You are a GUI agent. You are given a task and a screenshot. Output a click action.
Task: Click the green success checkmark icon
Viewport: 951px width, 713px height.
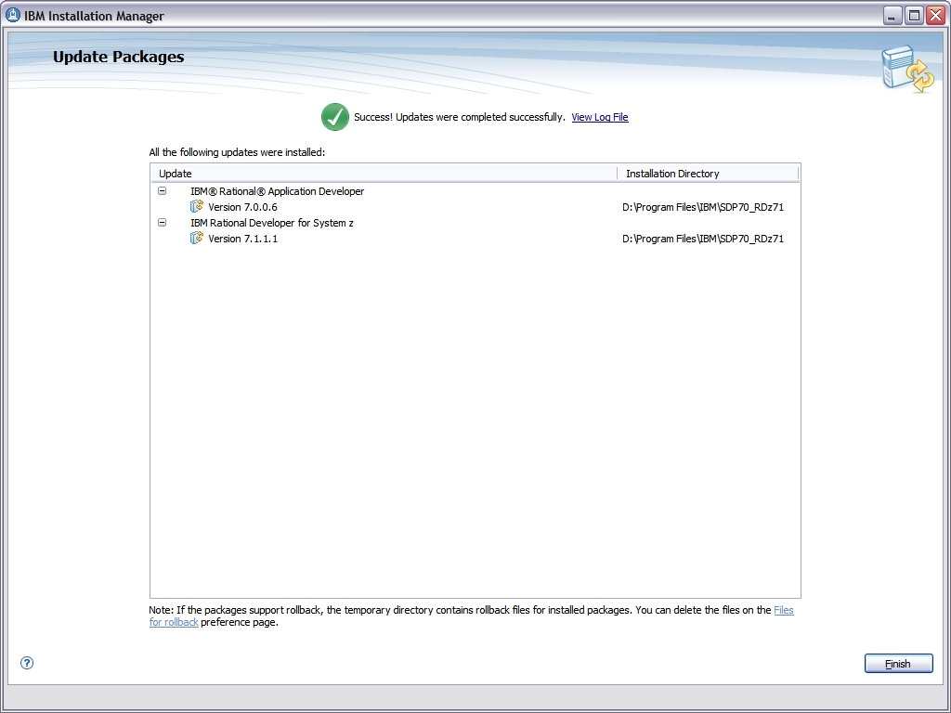[334, 117]
